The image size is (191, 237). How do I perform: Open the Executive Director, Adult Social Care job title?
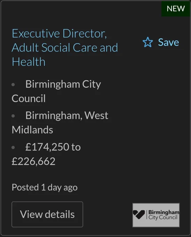click(x=65, y=47)
